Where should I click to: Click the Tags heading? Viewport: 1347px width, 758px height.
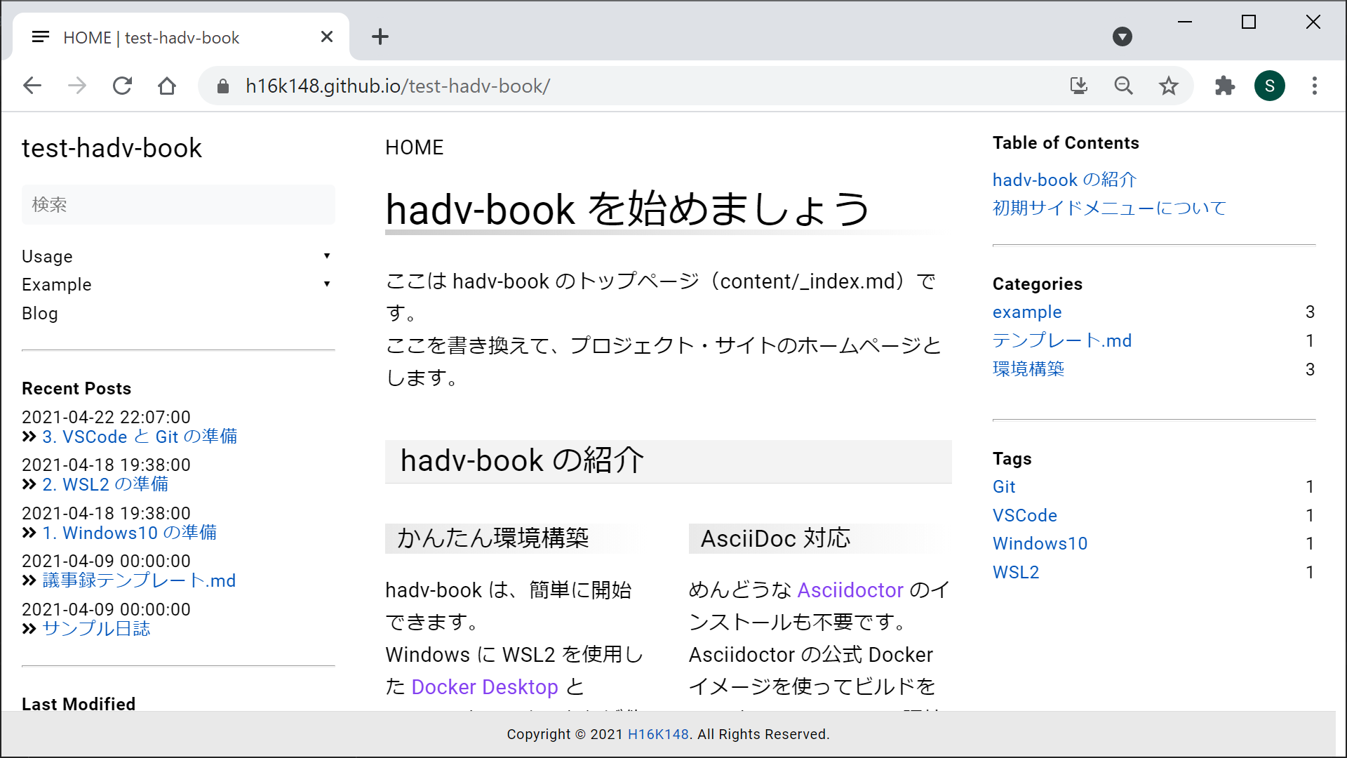tap(1012, 458)
